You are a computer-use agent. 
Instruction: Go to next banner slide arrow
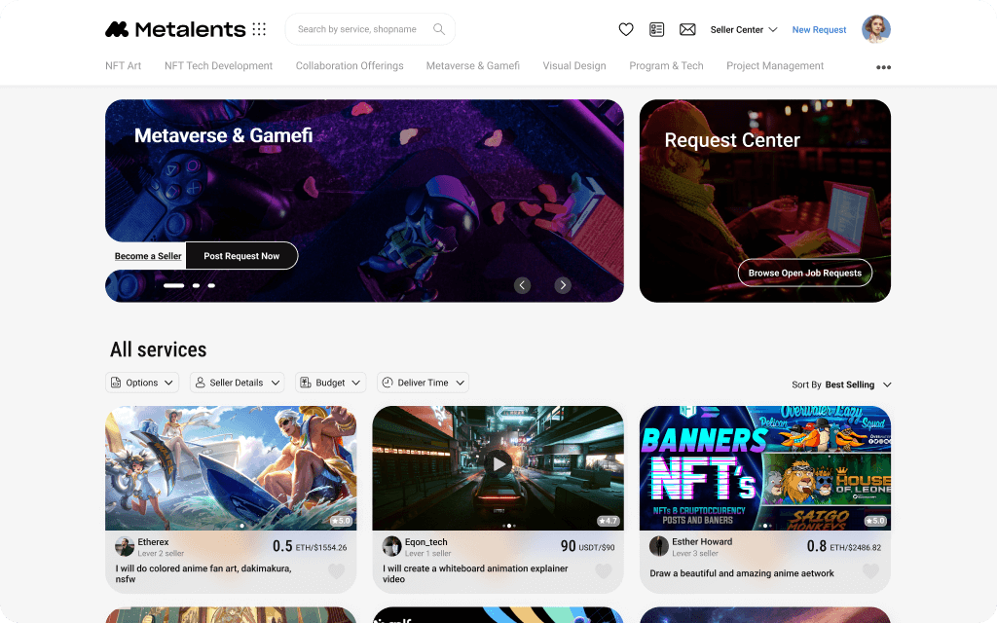(x=563, y=285)
